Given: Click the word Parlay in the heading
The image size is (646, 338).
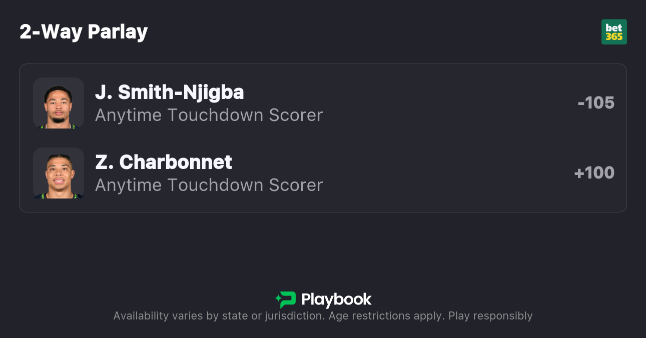Looking at the screenshot, I should pos(118,32).
